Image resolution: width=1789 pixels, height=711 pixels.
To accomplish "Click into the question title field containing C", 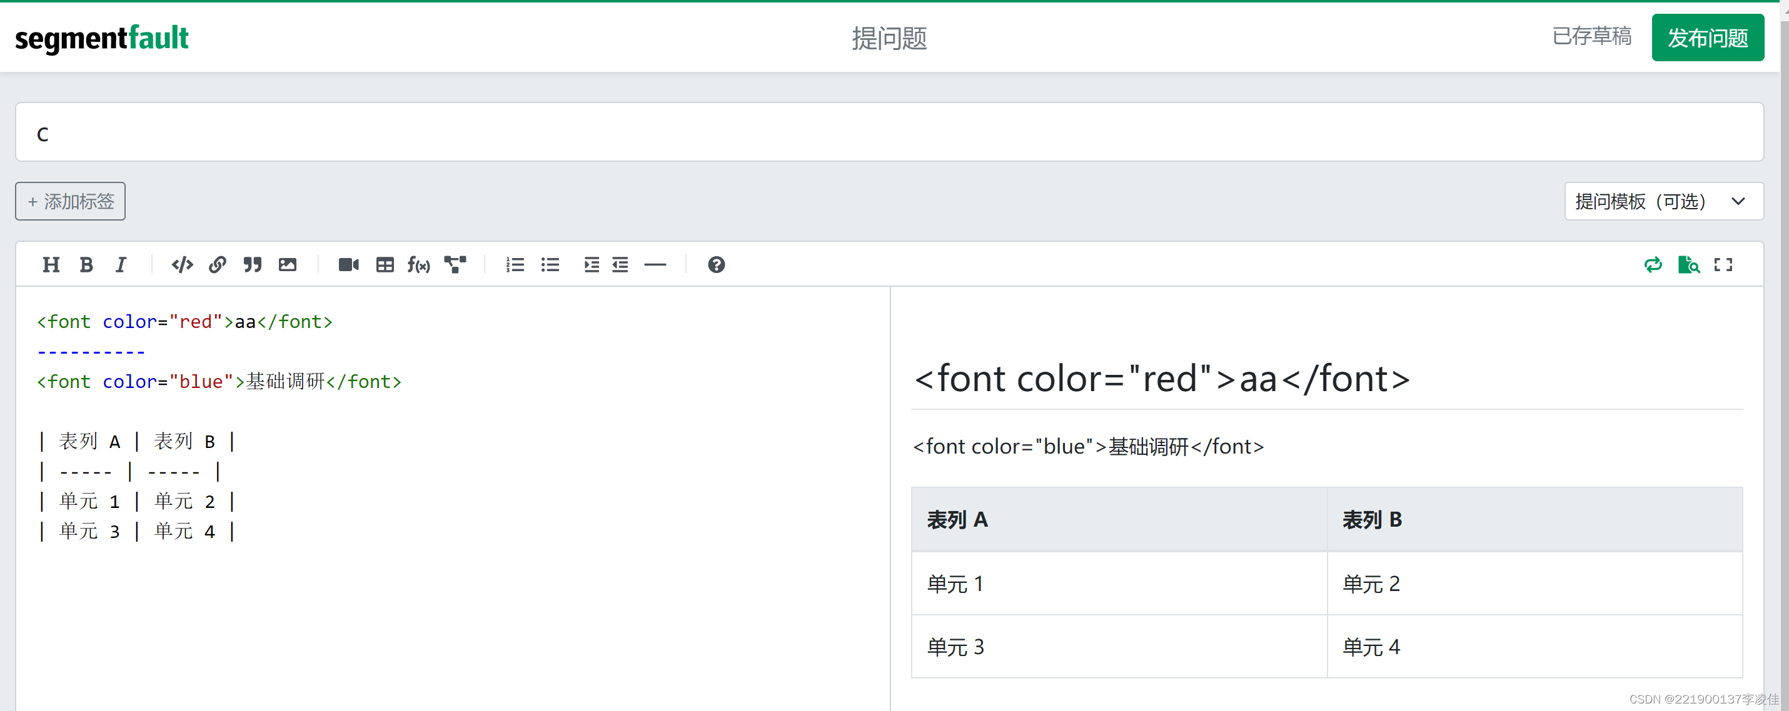I will point(890,132).
